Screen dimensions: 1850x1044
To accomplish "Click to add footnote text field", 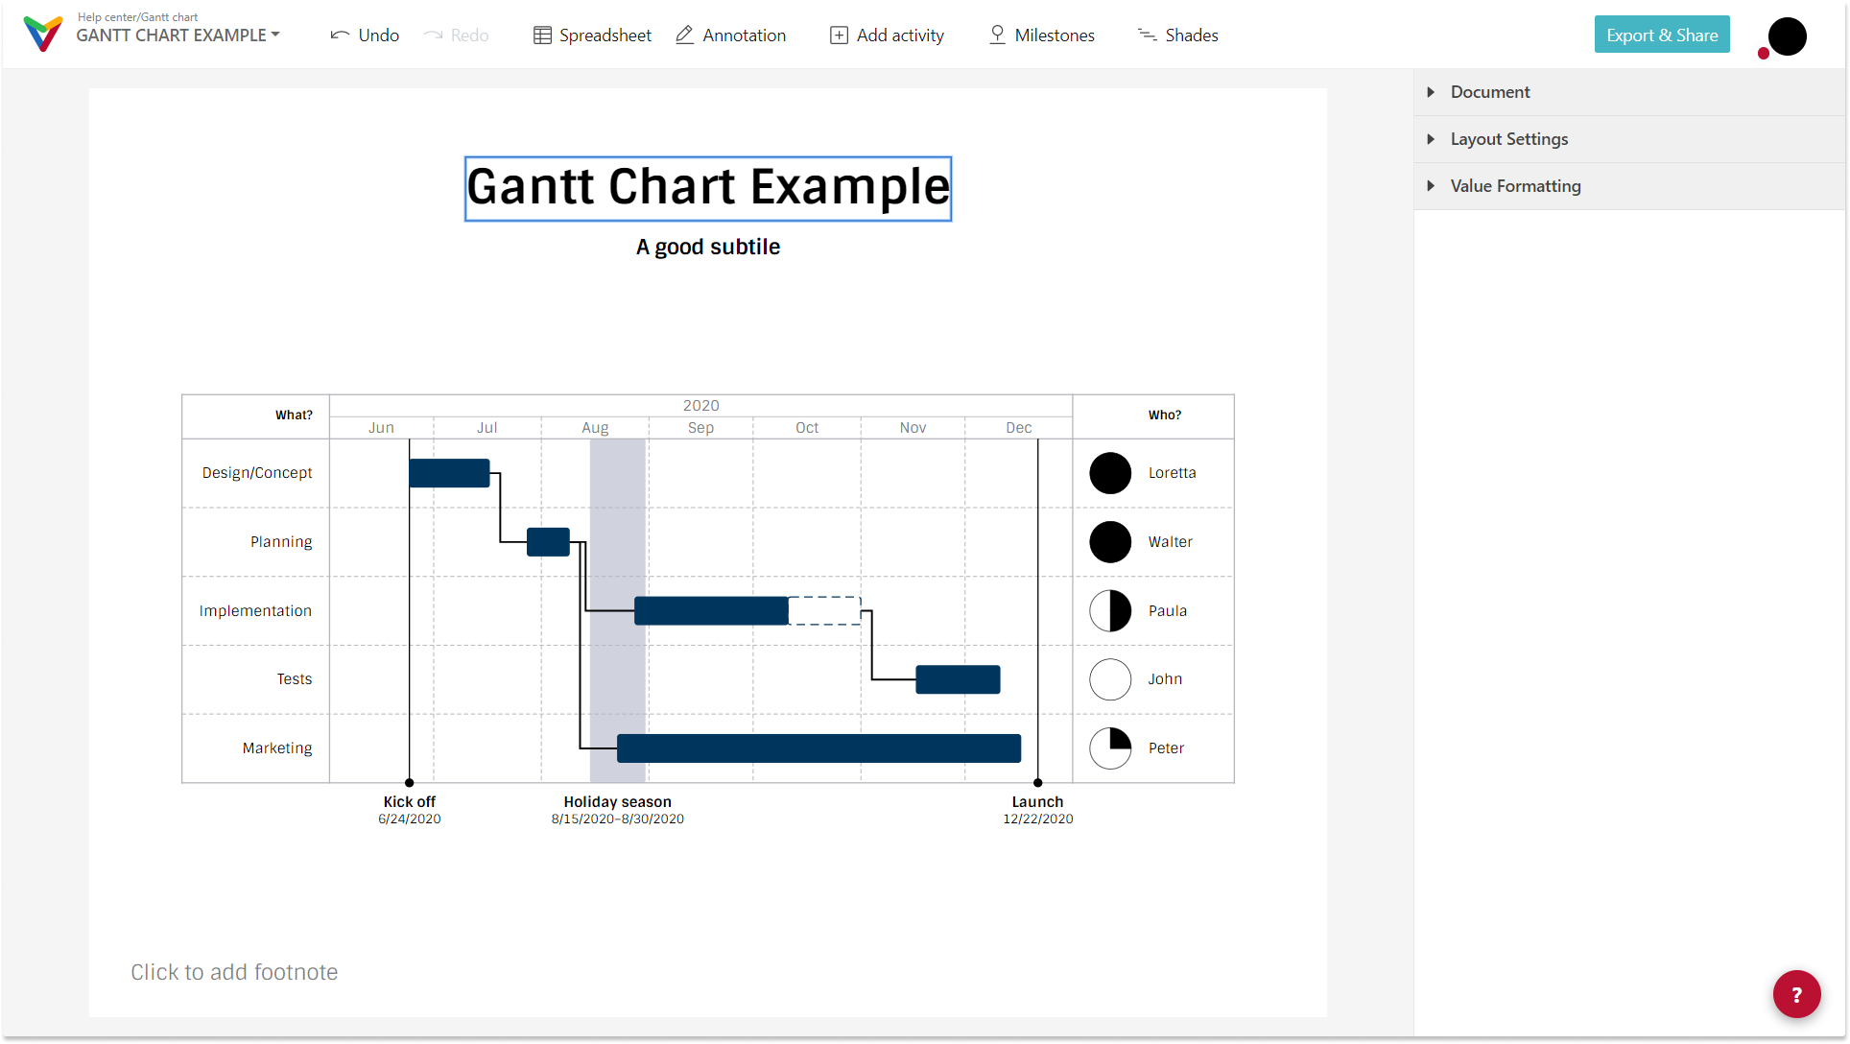I will point(234,970).
